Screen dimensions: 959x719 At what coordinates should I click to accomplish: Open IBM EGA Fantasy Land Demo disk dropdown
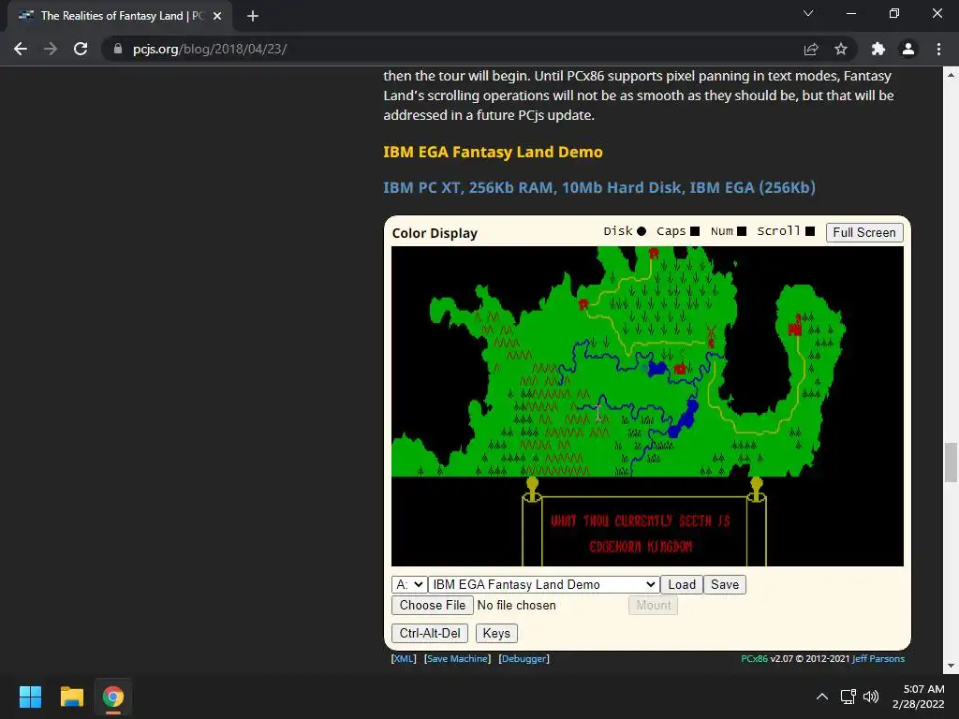coord(543,584)
